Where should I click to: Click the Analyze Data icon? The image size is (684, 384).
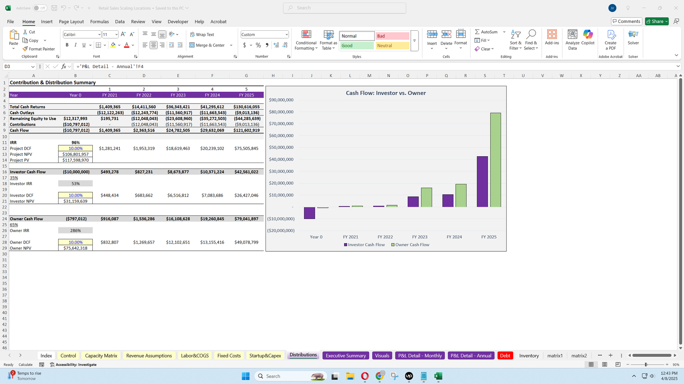(572, 40)
